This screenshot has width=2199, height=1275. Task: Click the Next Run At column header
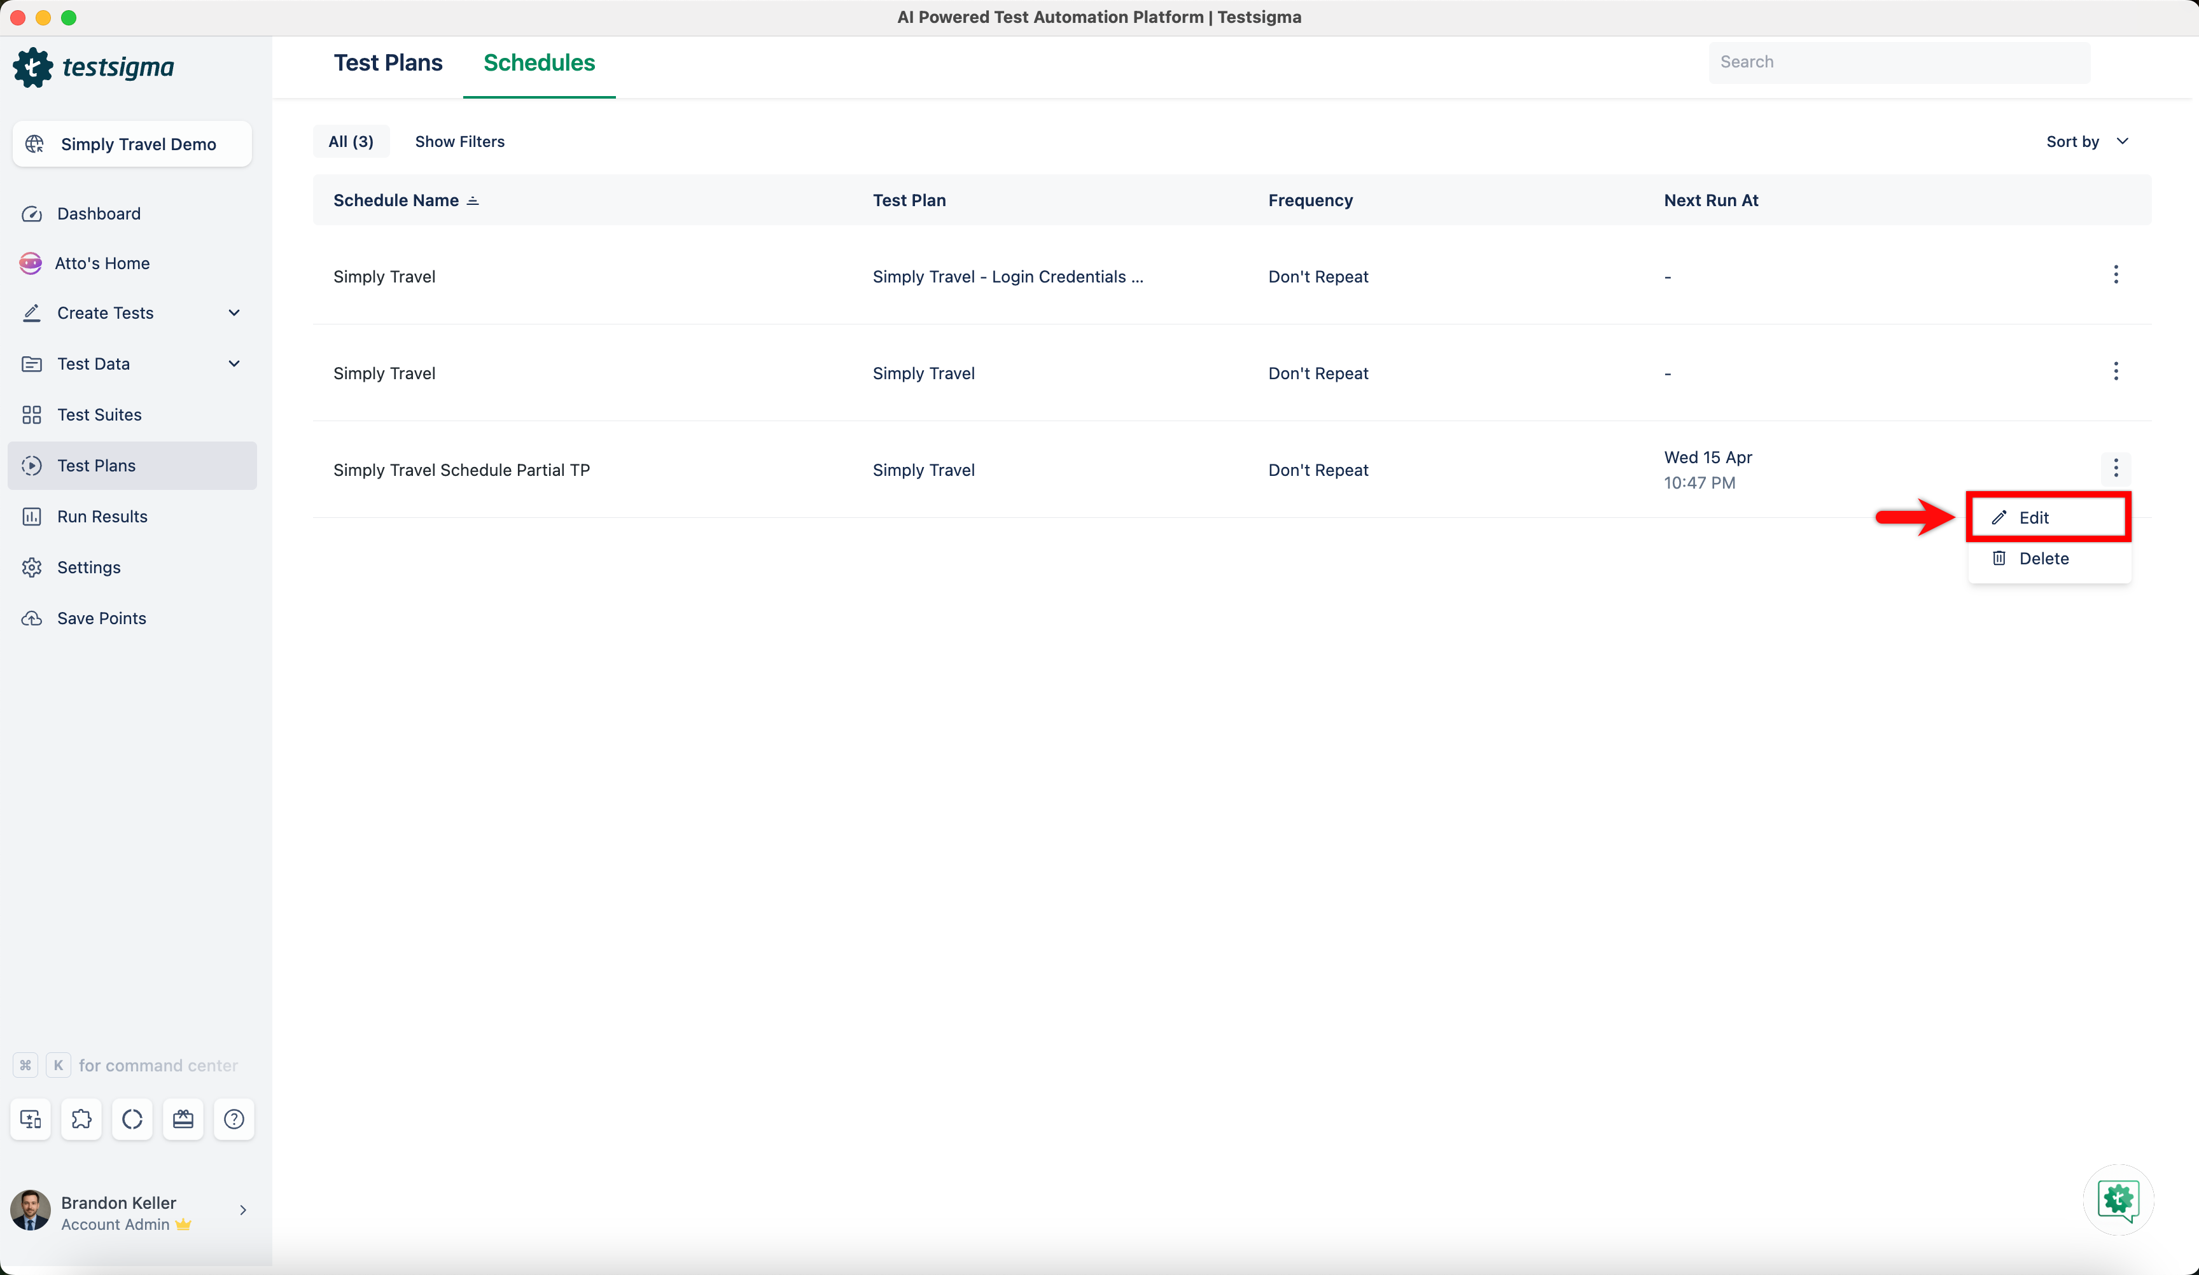tap(1710, 200)
